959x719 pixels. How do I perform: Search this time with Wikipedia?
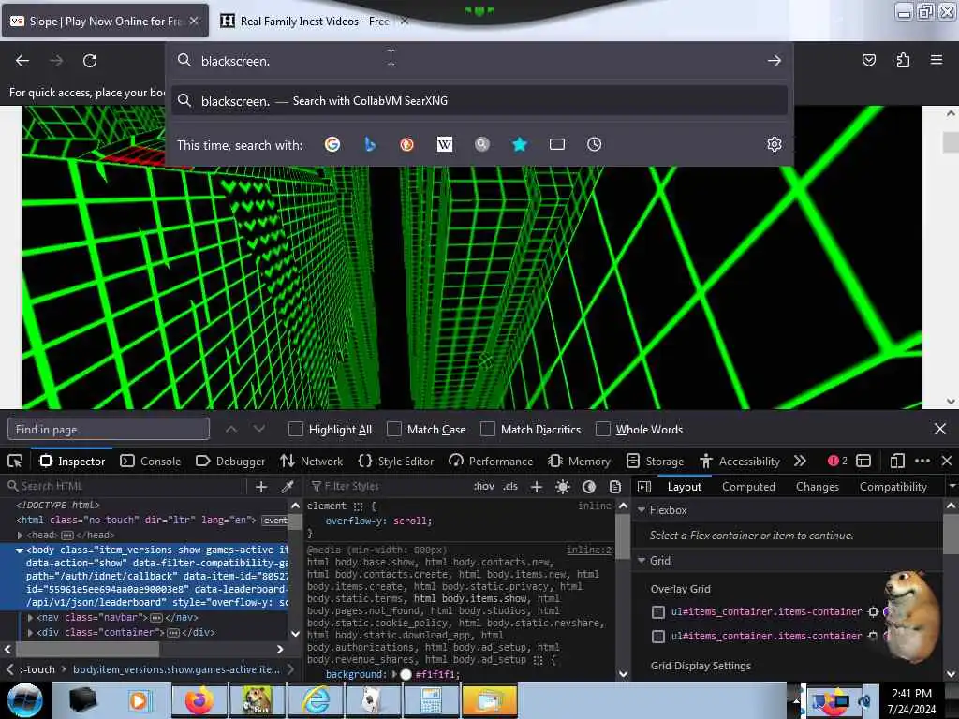coord(445,144)
